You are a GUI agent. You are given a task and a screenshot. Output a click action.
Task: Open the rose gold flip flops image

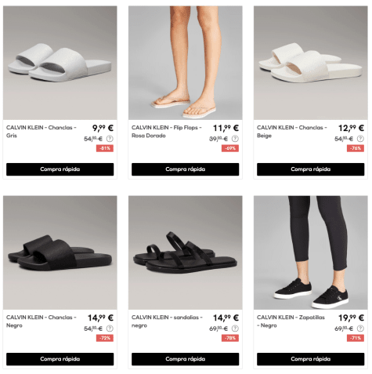[x=186, y=63]
